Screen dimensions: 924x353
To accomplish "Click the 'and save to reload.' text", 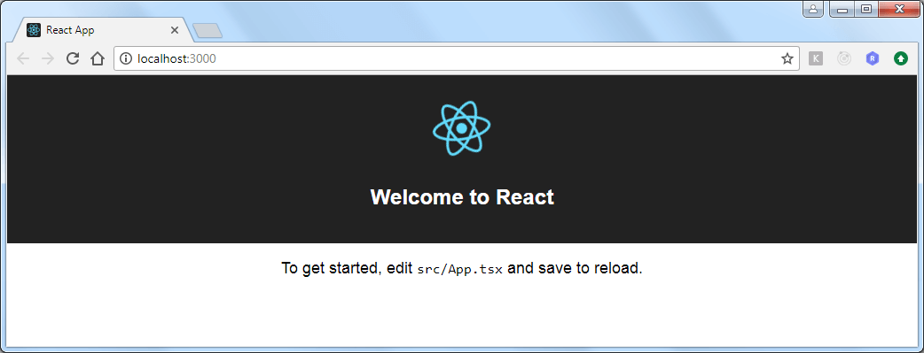I will point(575,268).
